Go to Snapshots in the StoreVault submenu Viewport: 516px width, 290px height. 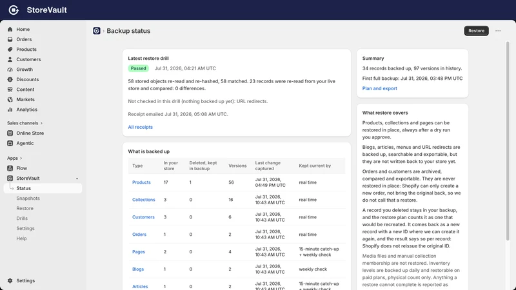point(28,198)
